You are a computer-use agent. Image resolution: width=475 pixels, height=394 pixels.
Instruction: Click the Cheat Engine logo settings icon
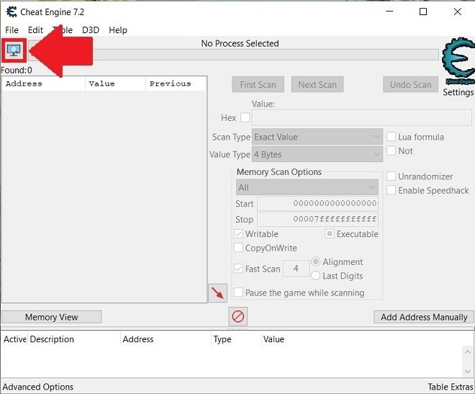(x=458, y=60)
